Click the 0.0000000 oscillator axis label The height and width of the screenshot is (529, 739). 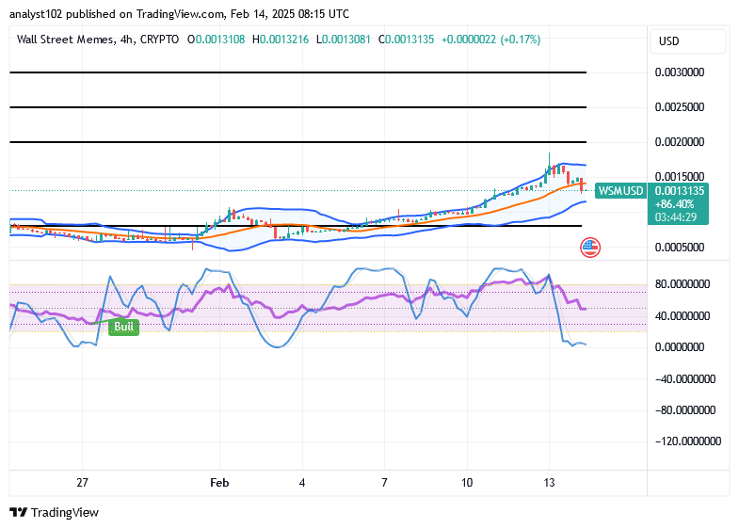[680, 347]
